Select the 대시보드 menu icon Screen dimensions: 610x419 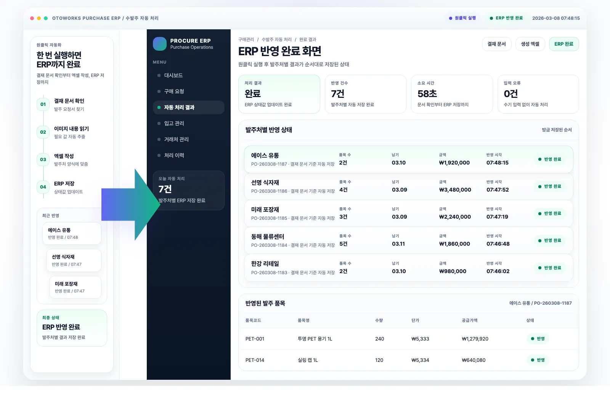158,75
